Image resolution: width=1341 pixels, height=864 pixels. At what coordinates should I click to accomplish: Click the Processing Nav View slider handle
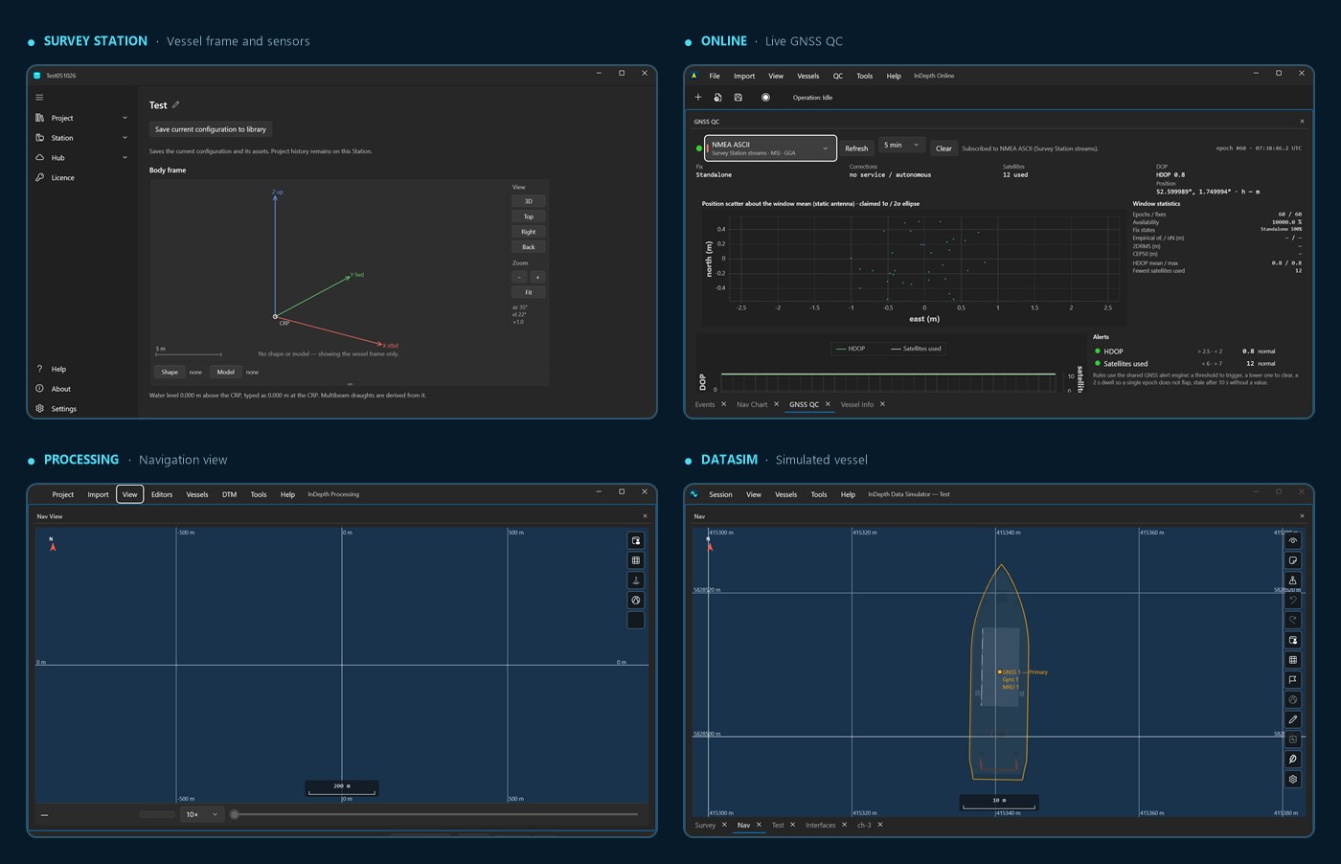click(x=235, y=814)
